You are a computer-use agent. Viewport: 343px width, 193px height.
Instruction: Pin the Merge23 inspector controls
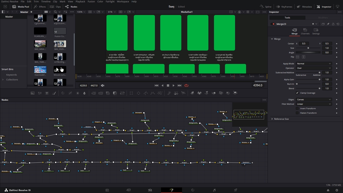[x=328, y=24]
